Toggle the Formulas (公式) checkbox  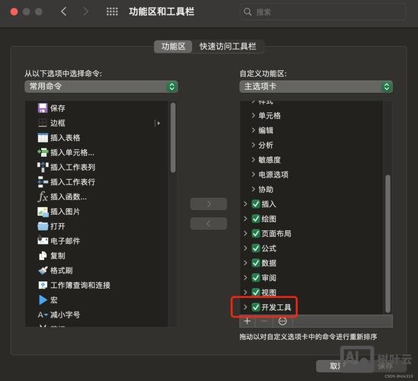256,248
